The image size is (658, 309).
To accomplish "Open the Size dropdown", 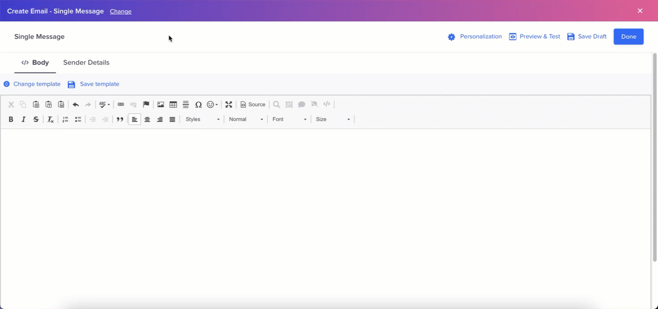I will click(x=333, y=119).
